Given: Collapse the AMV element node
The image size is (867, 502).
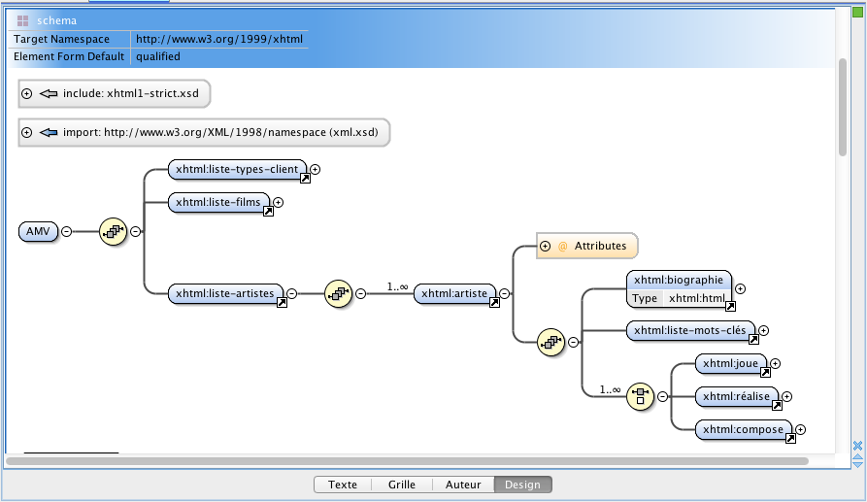Looking at the screenshot, I should (x=66, y=231).
